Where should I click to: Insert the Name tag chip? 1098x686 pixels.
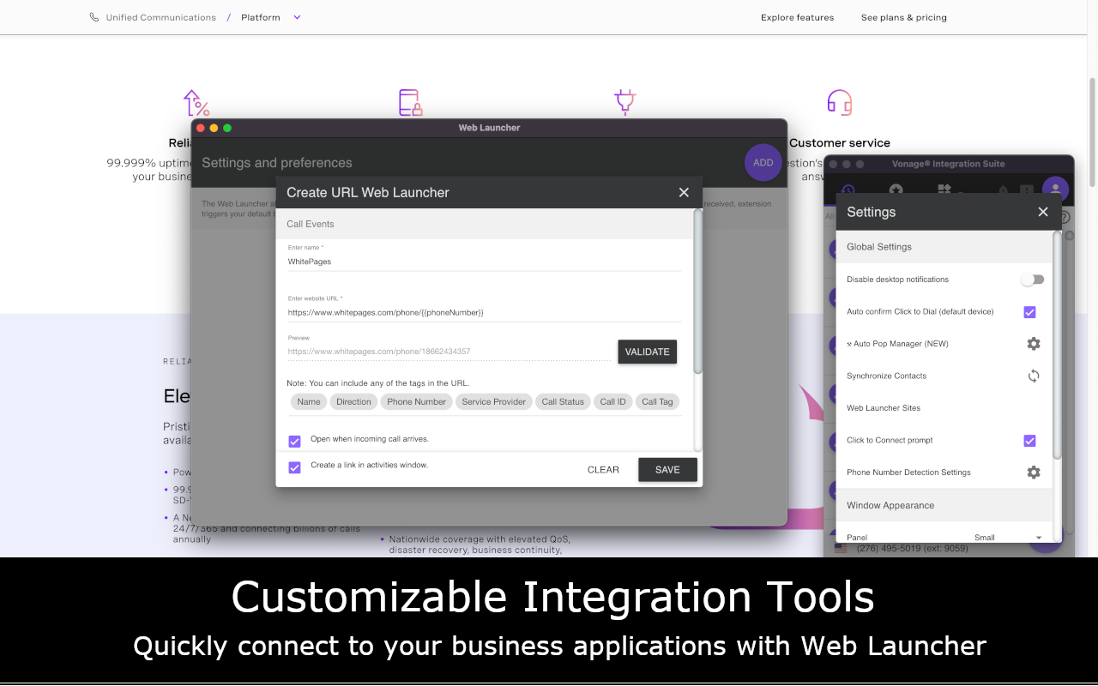click(309, 401)
